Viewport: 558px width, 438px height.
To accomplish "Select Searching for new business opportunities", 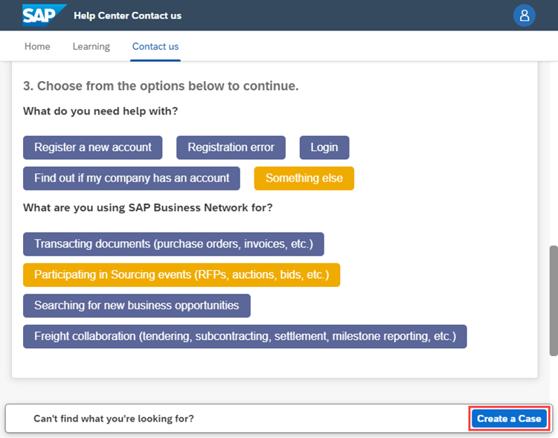I will pyautogui.click(x=136, y=306).
